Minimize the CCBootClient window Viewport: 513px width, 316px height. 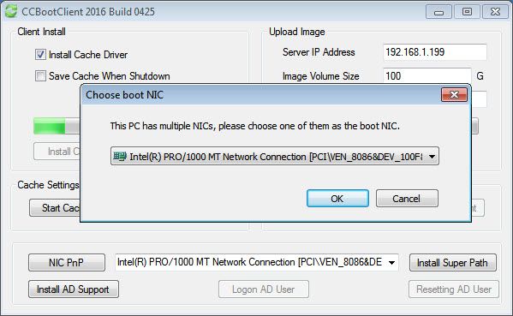pos(438,12)
